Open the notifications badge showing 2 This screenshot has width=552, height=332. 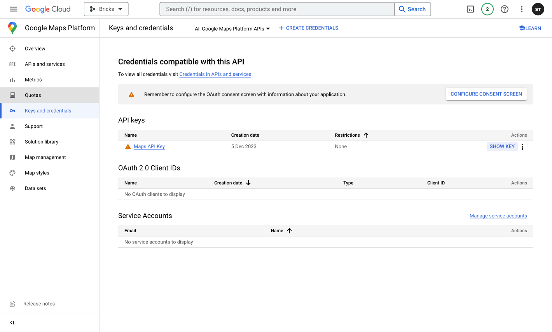coord(487,9)
